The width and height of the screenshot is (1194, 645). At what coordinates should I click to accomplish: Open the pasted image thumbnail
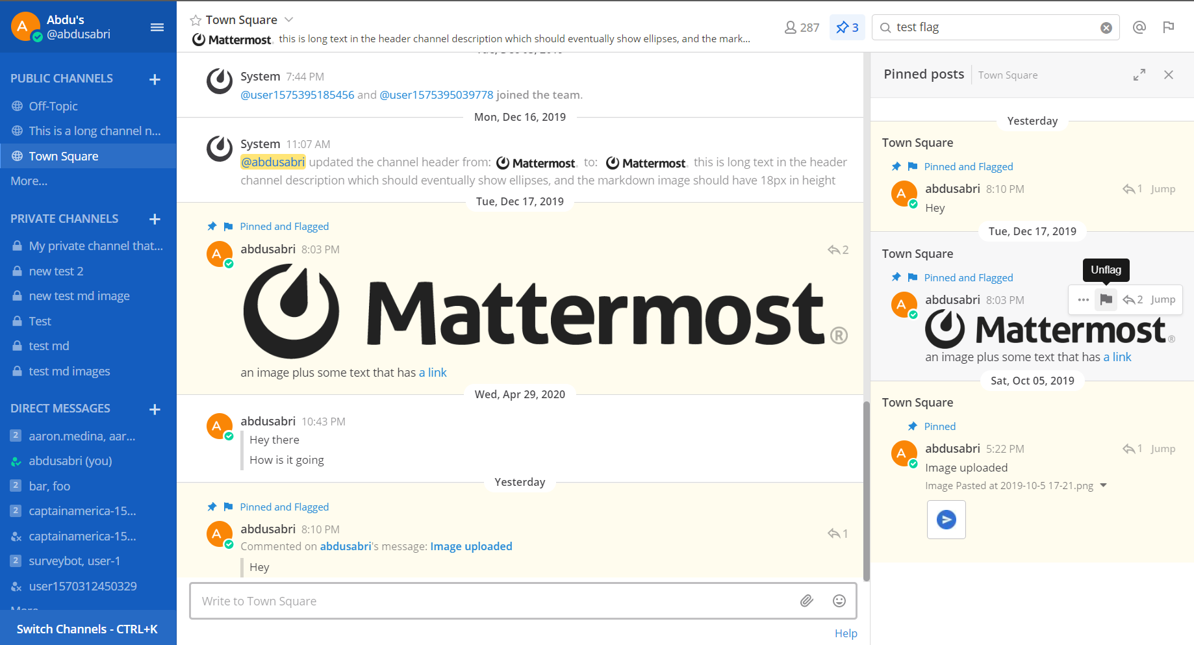pos(946,520)
